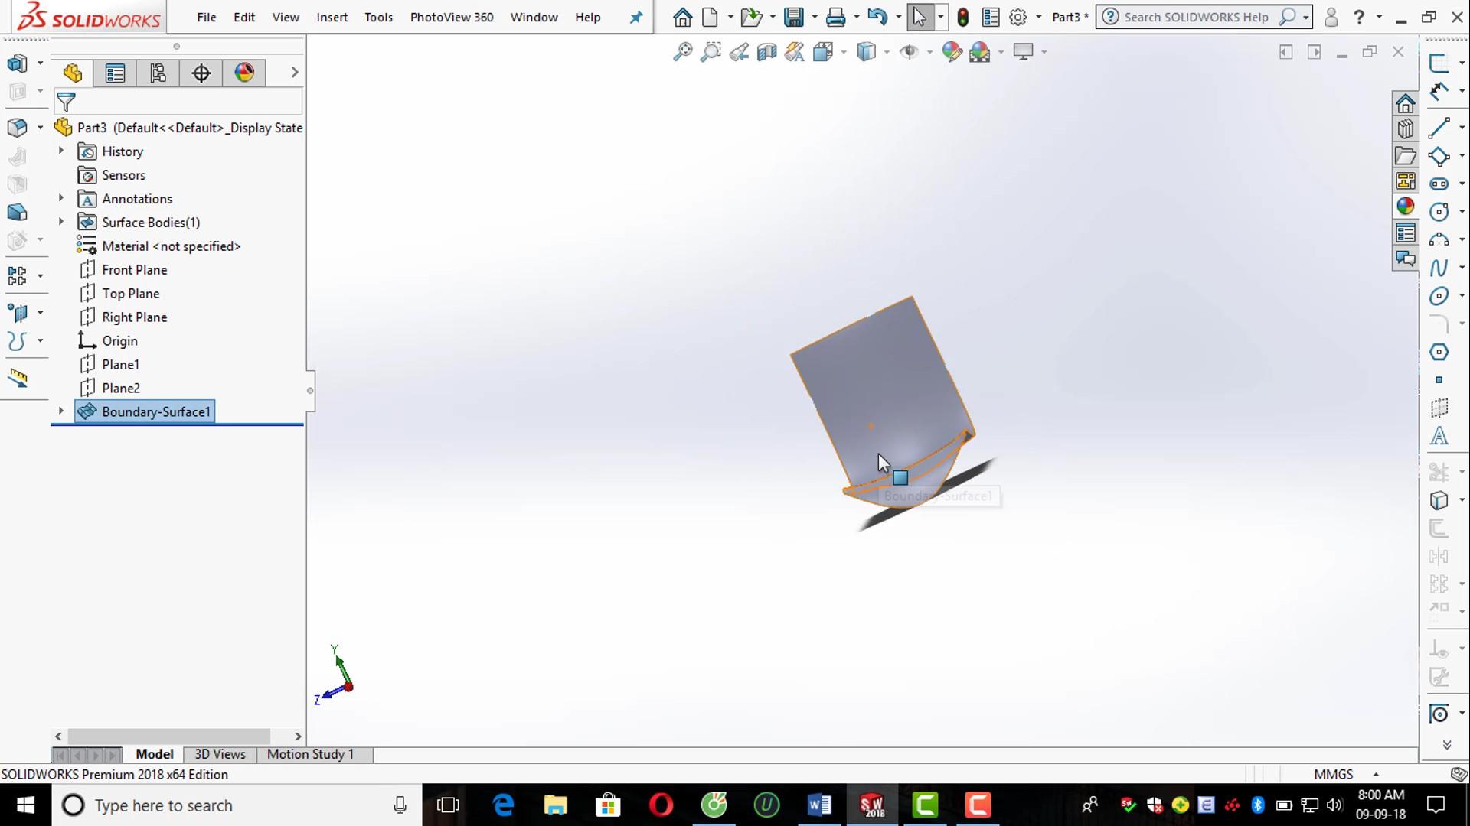Toggle the Hide/Show Items eye icon
Viewport: 1470px width, 826px height.
click(909, 52)
